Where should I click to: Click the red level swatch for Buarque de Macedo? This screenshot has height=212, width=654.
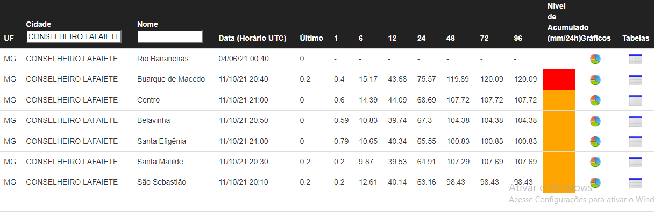[559, 79]
